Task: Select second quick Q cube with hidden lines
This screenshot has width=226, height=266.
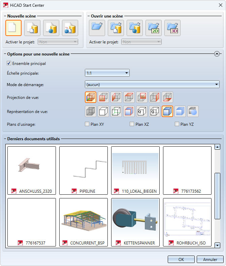Action: tap(155, 111)
